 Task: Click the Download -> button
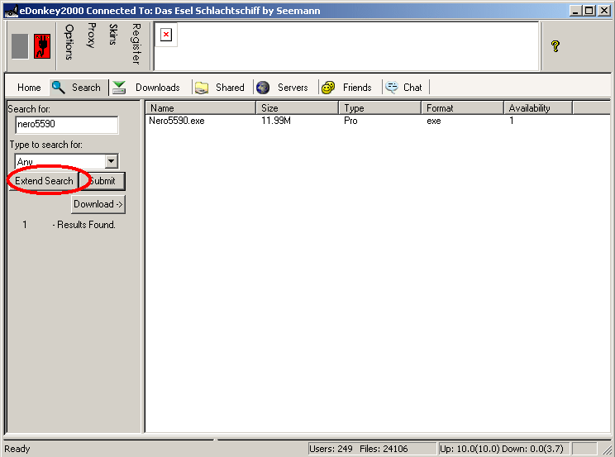[98, 204]
